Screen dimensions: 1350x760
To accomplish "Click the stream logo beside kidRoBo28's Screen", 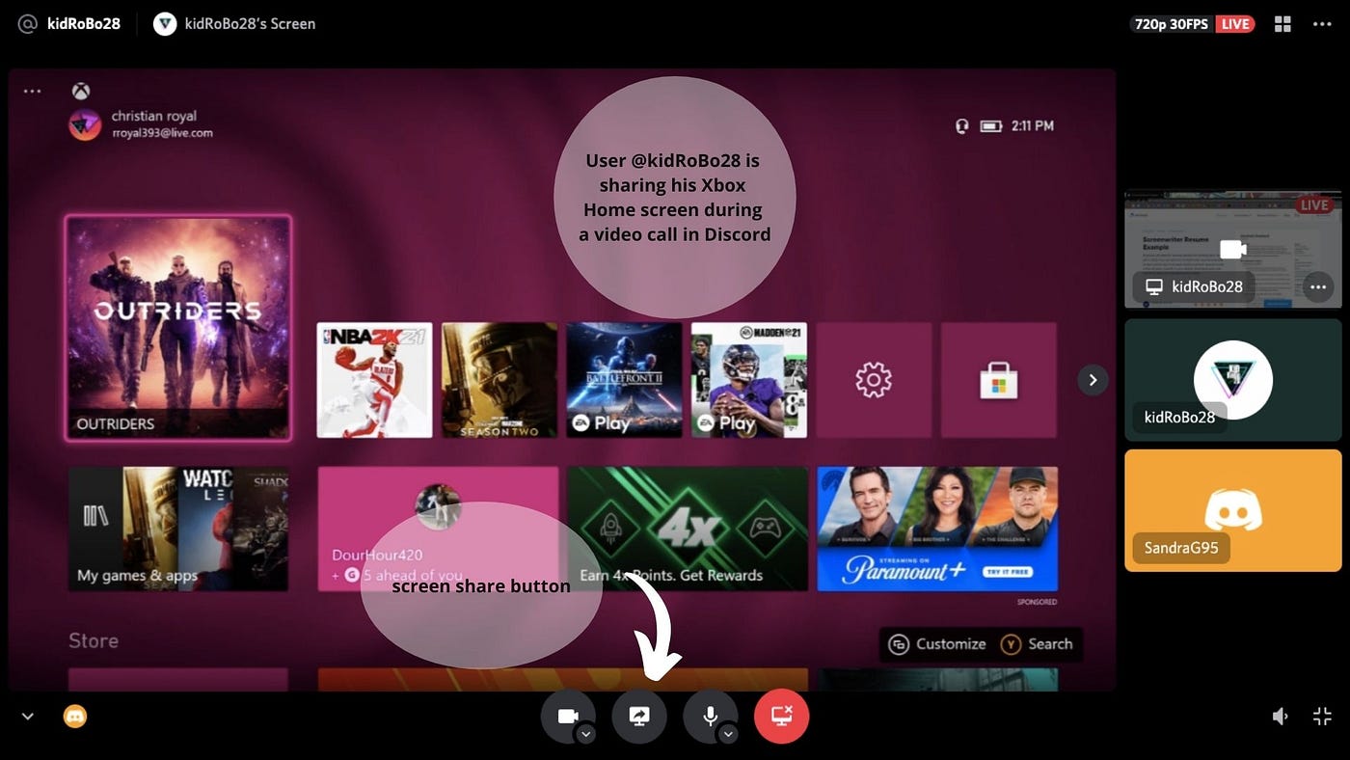I will pos(163,23).
